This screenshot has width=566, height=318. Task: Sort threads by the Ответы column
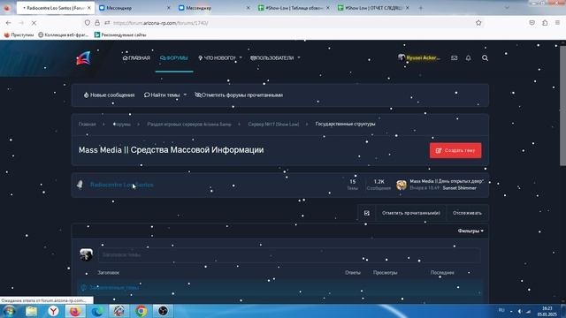click(353, 273)
